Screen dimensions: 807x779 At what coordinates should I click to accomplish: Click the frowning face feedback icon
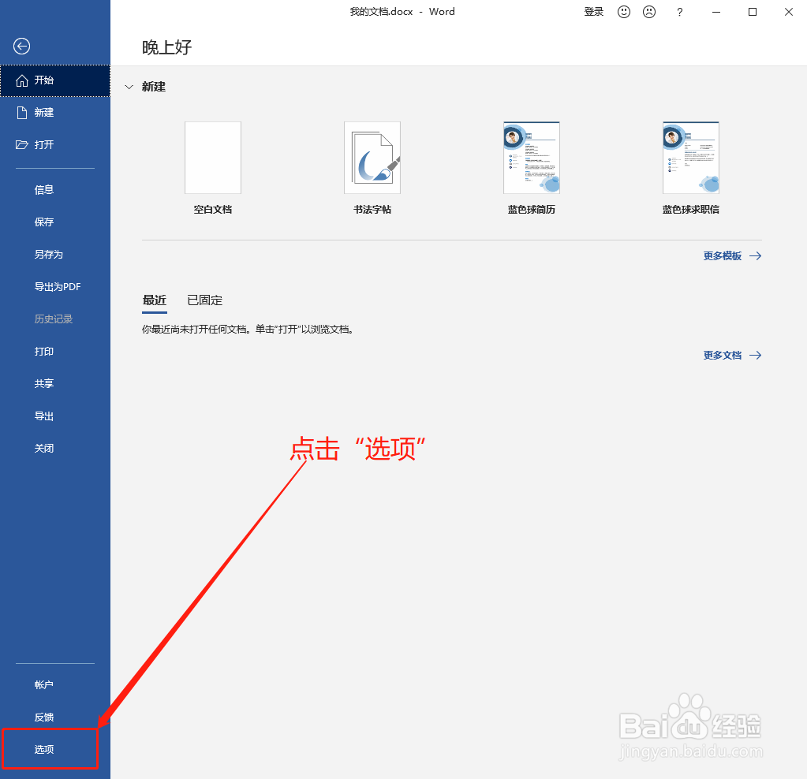click(x=649, y=12)
